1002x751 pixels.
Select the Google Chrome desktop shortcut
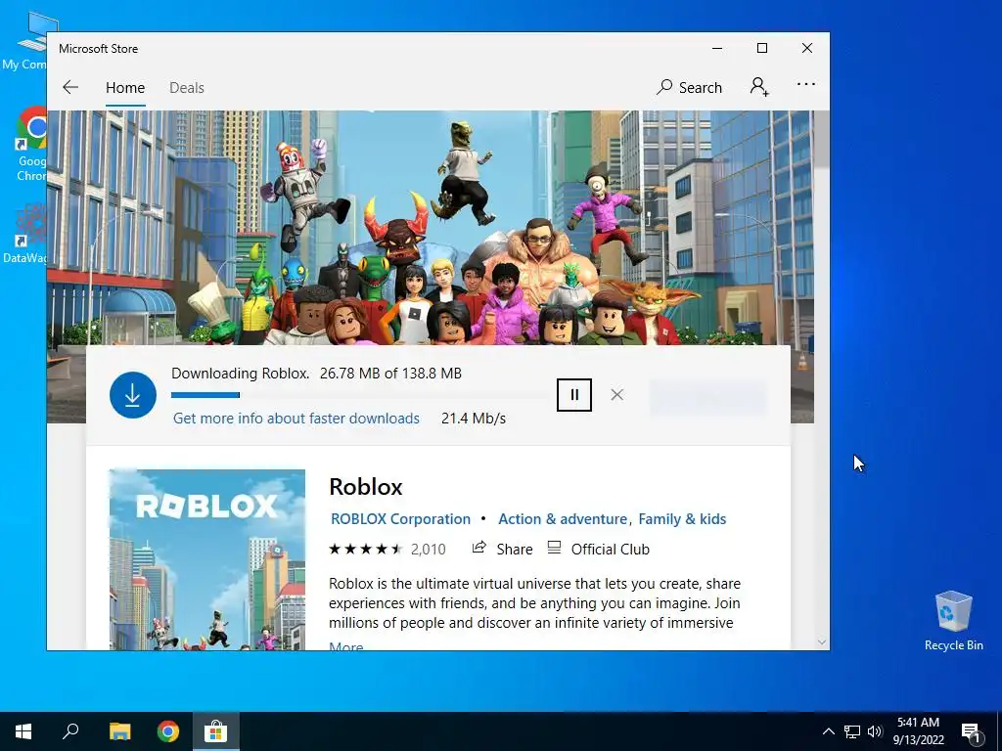point(31,144)
